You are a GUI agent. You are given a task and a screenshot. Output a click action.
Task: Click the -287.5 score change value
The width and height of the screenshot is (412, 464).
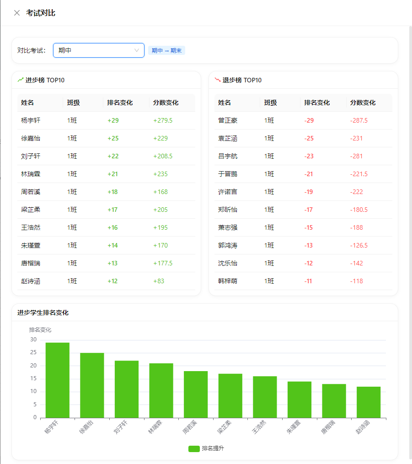(359, 120)
